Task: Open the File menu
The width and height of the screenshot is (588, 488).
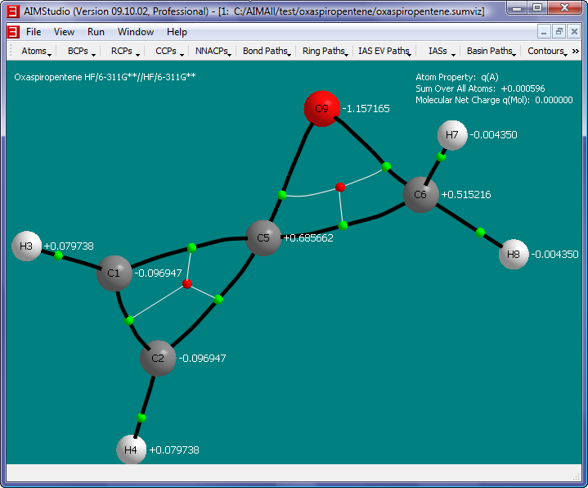Action: pyautogui.click(x=34, y=32)
